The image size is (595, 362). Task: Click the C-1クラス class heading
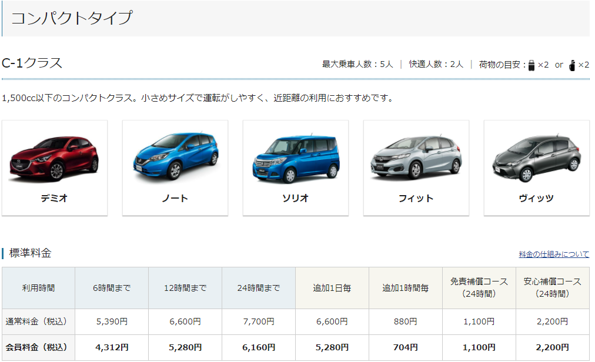(32, 63)
